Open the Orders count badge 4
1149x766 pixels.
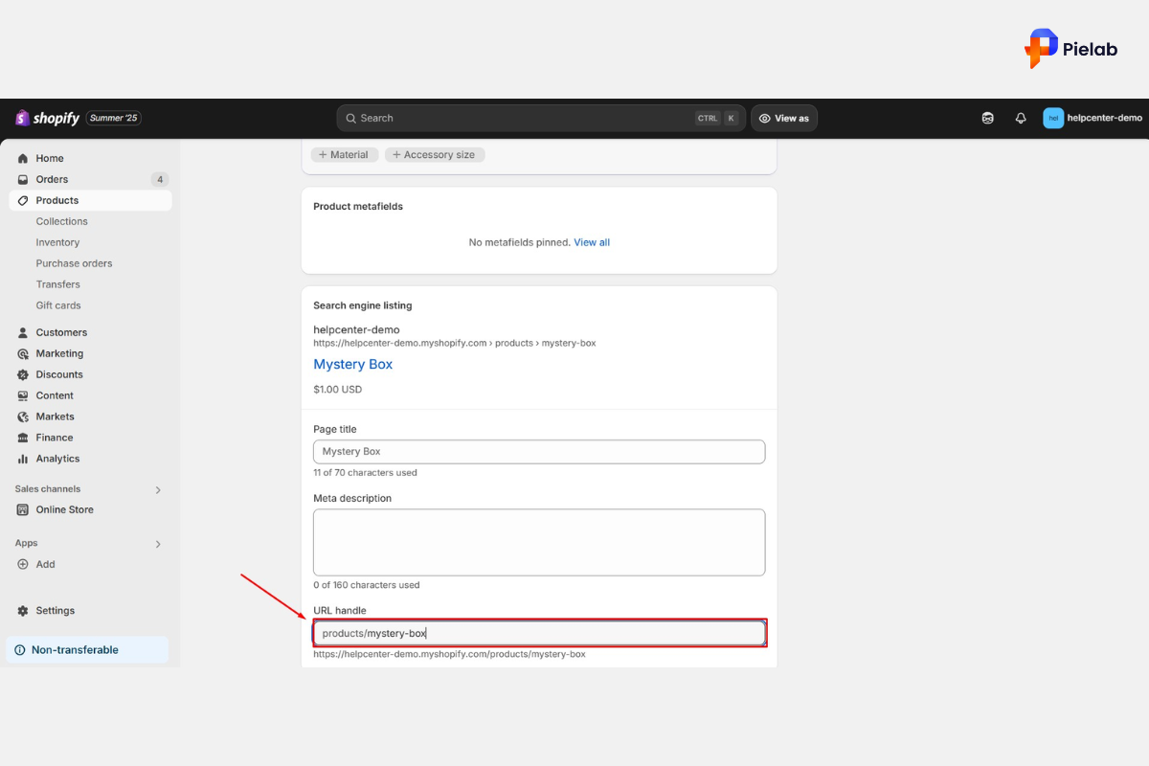(x=160, y=179)
